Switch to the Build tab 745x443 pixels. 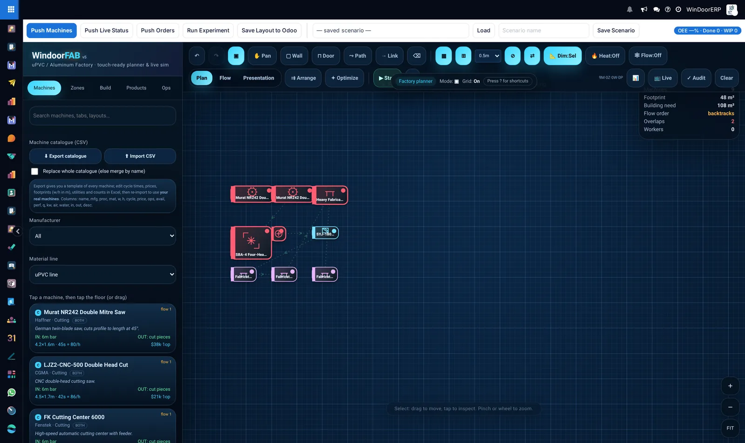[x=105, y=88]
